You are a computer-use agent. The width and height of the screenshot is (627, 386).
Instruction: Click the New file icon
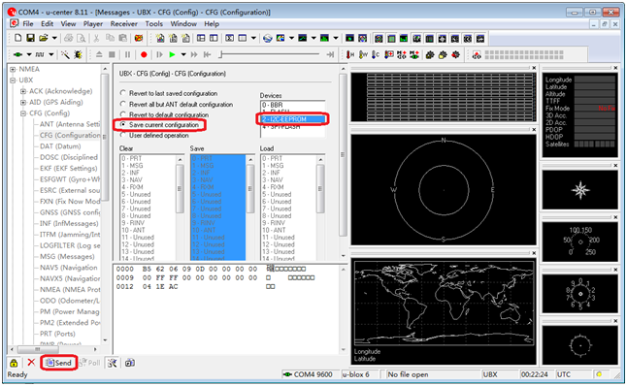[x=17, y=38]
